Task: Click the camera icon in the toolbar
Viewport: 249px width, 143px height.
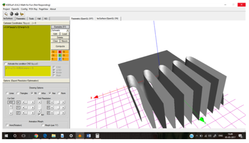Action: (16, 14)
